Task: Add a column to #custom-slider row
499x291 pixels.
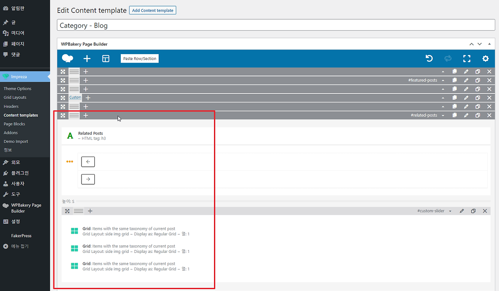Action: pos(90,211)
